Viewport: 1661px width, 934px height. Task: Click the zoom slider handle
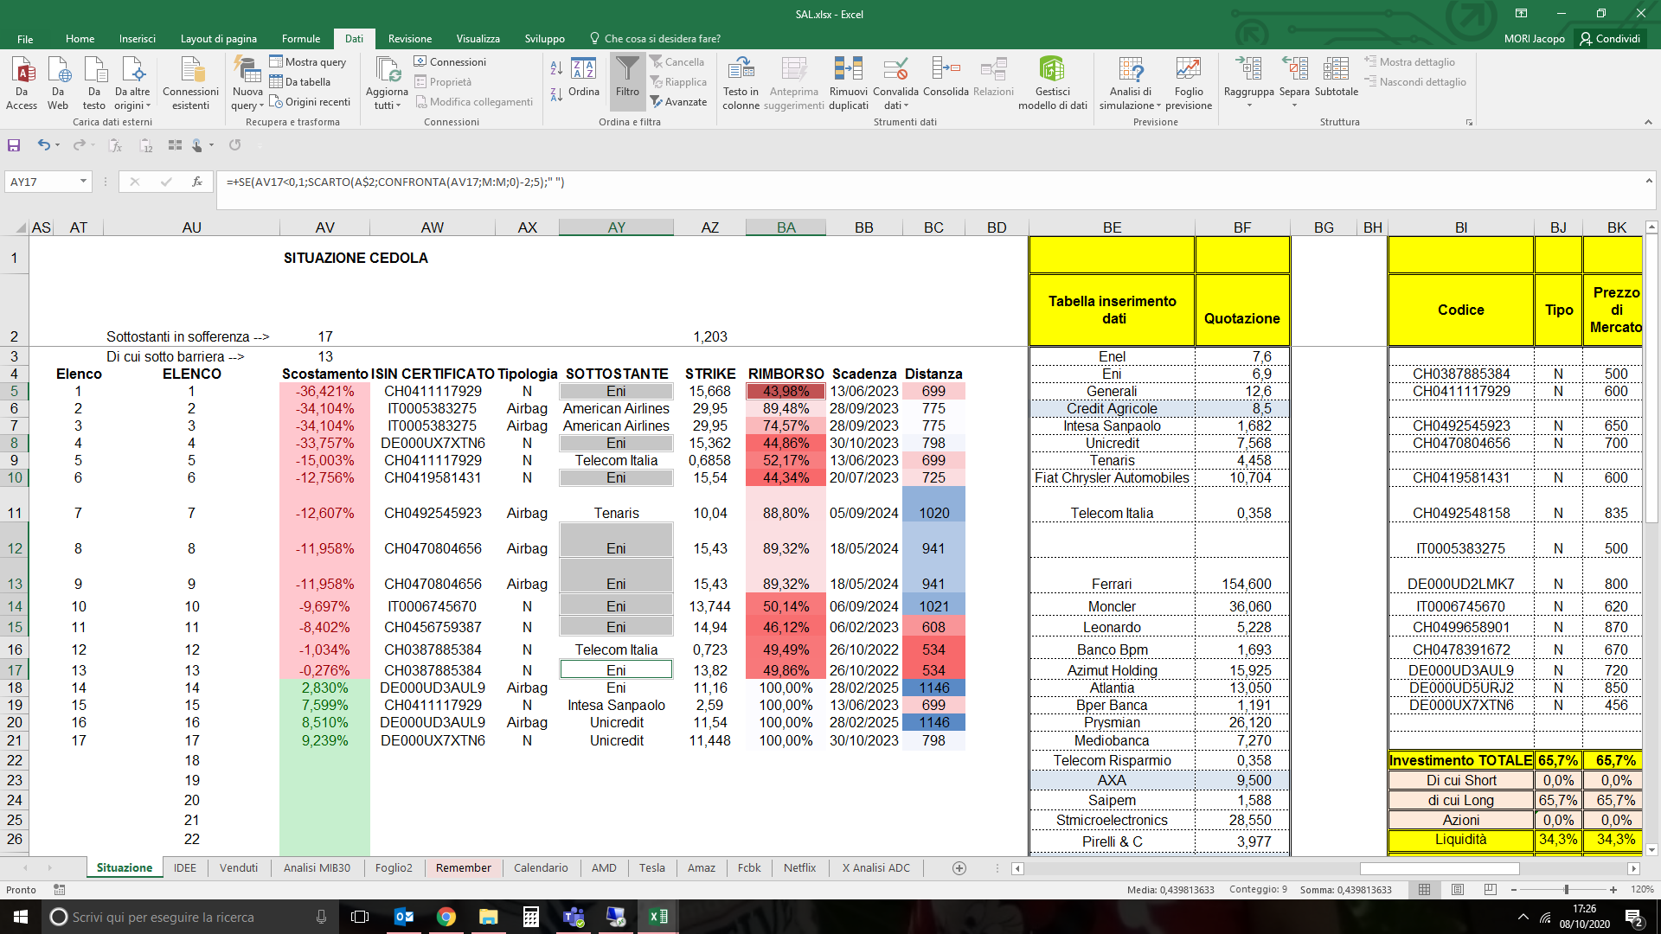(x=1566, y=889)
